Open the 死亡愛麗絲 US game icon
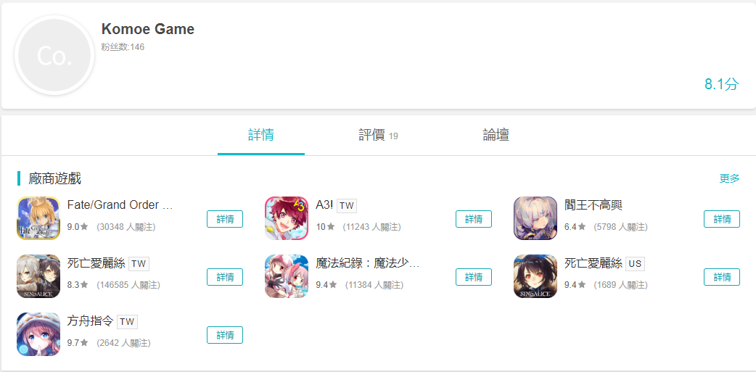The image size is (756, 372). pos(535,276)
